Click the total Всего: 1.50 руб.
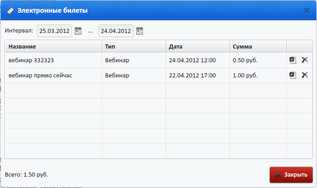This screenshot has width=317, height=188. 26,175
